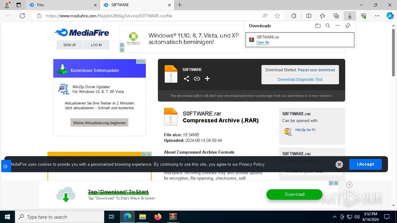Click the share icon for S0FTWARE

[186, 79]
